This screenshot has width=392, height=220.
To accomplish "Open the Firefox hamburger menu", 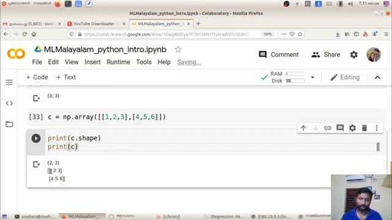I will click(x=386, y=34).
